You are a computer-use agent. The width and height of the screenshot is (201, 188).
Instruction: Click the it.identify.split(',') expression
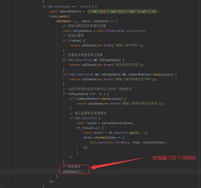pyautogui.click(x=128, y=133)
